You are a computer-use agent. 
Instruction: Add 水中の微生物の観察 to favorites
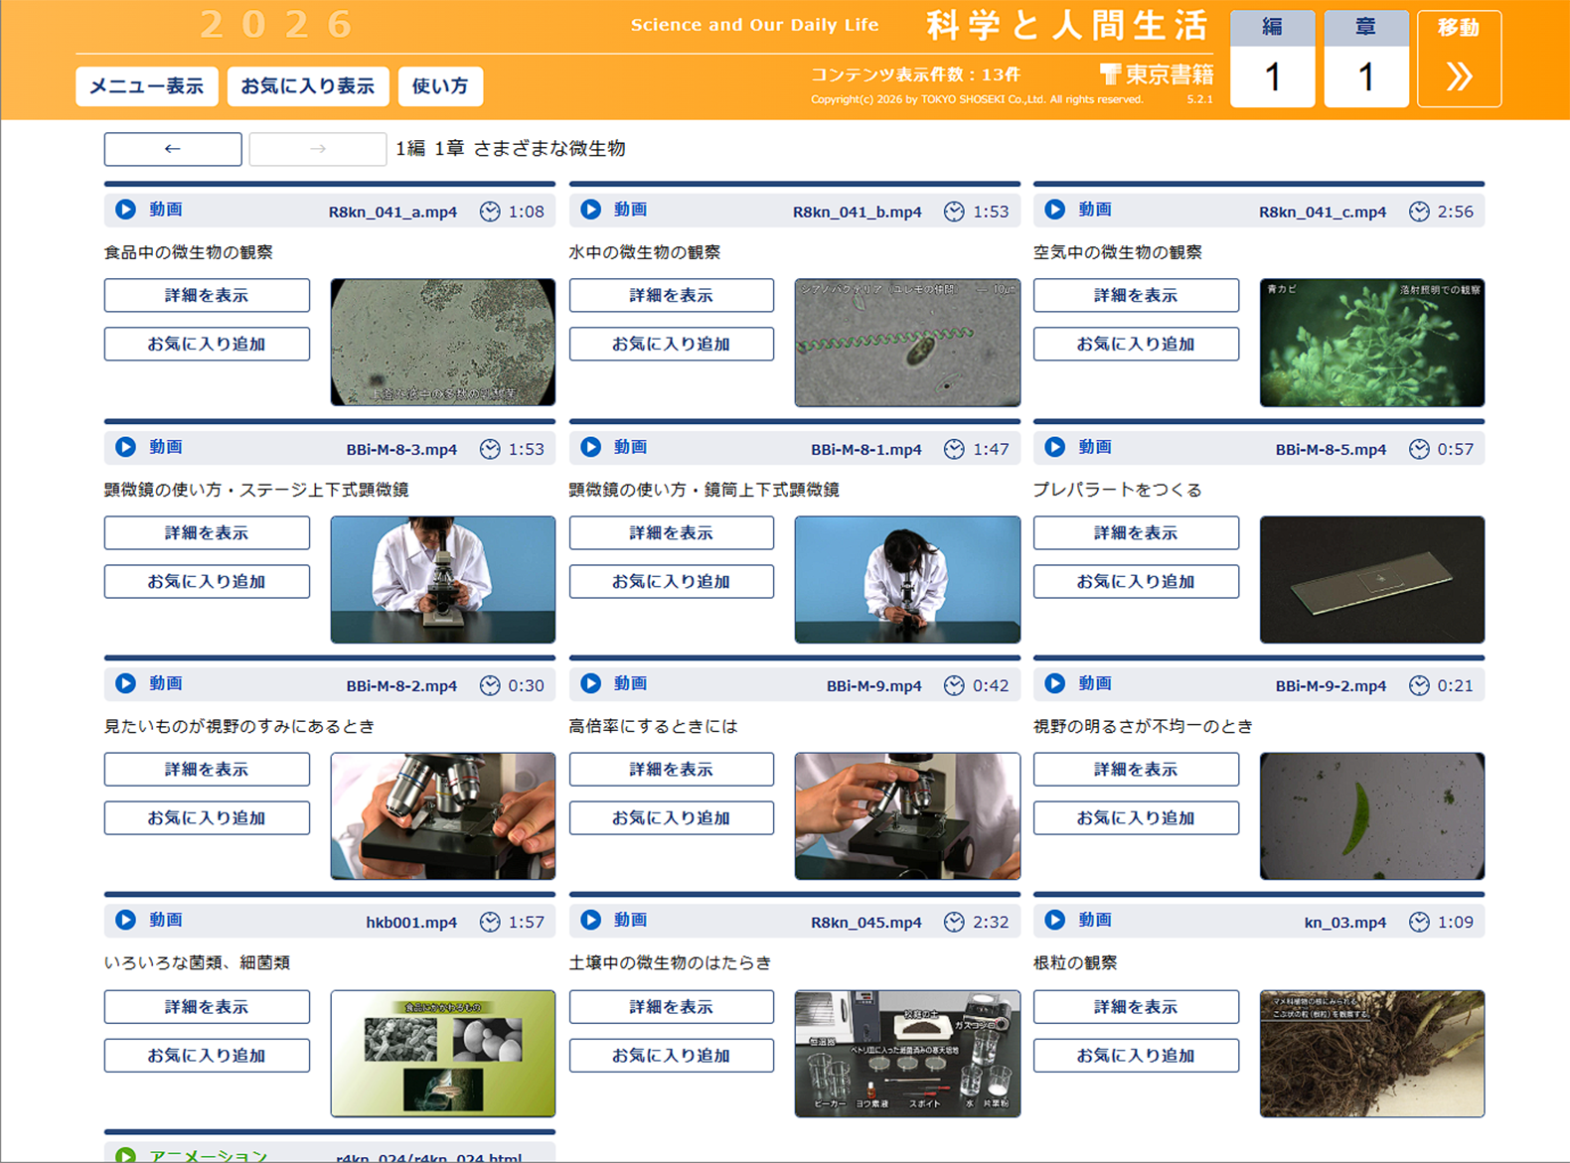[x=671, y=344]
